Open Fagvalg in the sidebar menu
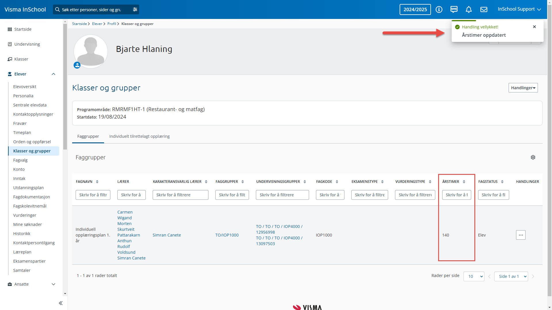552x310 pixels. click(x=20, y=160)
